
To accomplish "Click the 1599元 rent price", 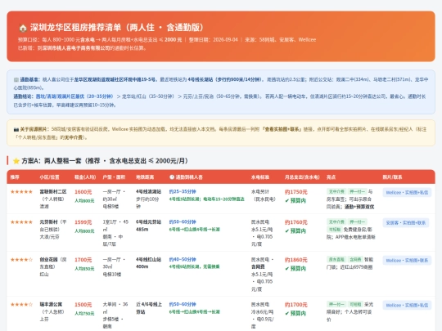I will (83, 222).
